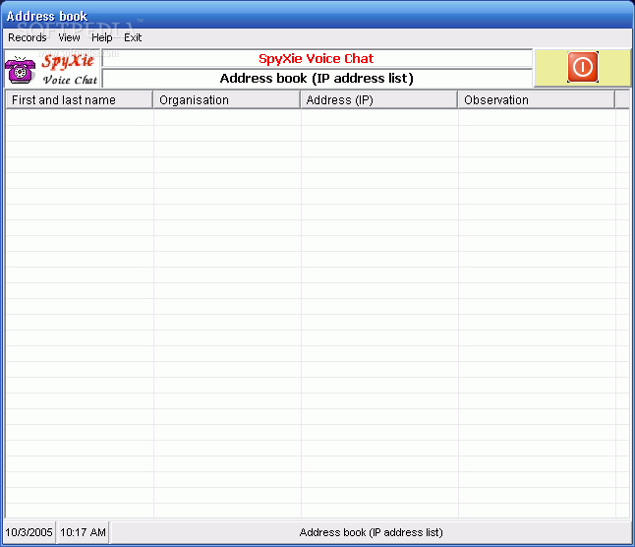Click the Address book window title bar
The width and height of the screenshot is (635, 547).
coord(317,16)
